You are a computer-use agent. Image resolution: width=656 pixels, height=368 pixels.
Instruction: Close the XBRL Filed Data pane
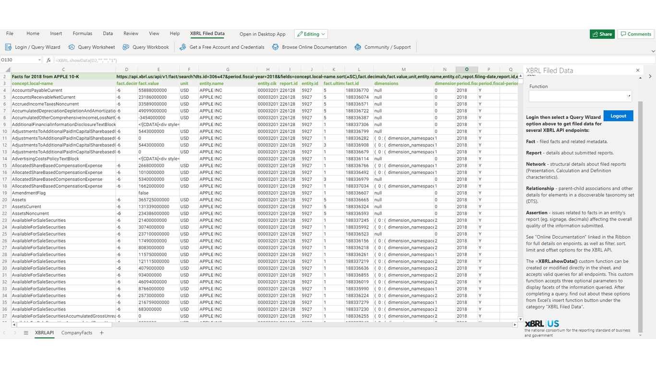(638, 70)
